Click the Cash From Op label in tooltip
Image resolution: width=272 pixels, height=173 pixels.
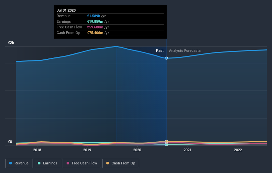point(68,33)
